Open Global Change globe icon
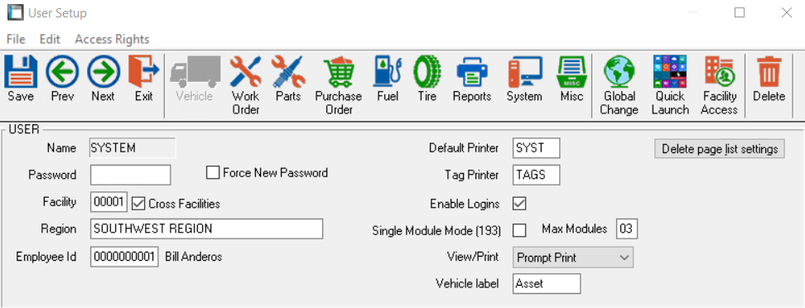The width and height of the screenshot is (805, 308). [619, 72]
